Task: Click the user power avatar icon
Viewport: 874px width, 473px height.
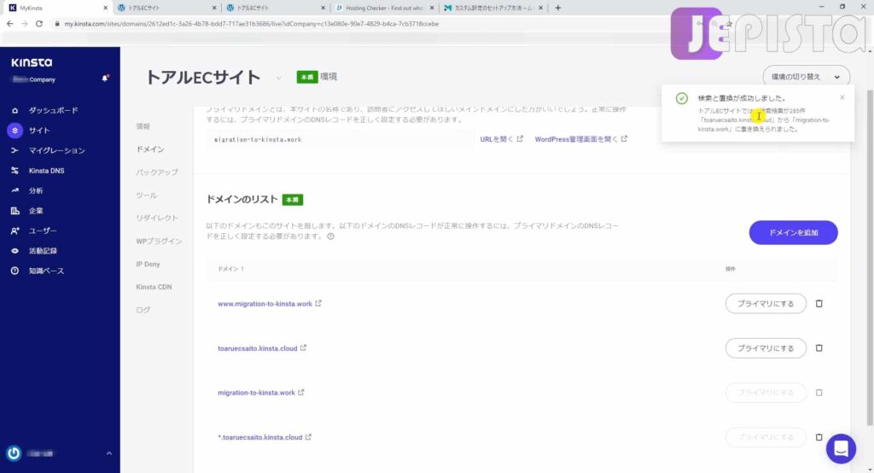Action: [x=14, y=453]
